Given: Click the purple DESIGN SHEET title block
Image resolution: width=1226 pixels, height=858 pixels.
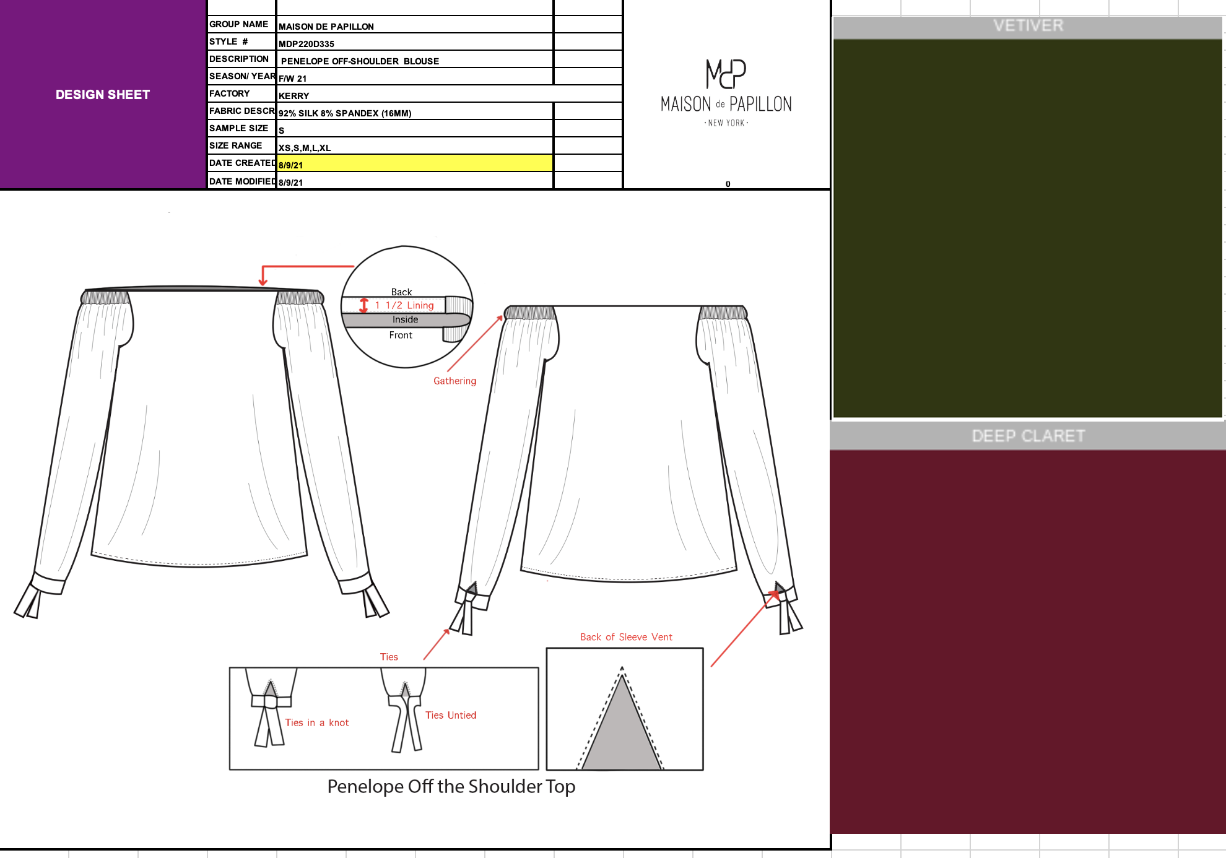Looking at the screenshot, I should click(103, 94).
